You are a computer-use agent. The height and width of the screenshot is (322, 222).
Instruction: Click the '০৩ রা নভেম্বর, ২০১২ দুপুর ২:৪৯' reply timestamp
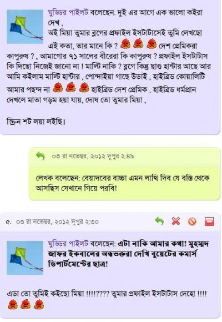(x=93, y=156)
